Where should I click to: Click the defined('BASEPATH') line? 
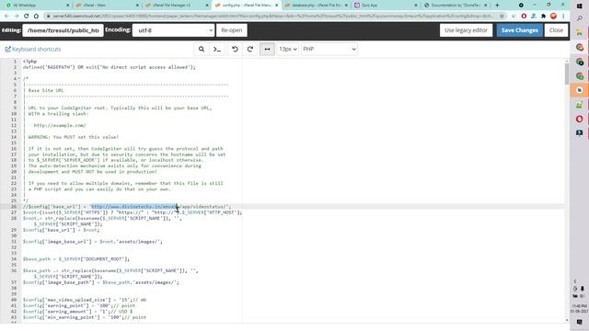pos(109,67)
